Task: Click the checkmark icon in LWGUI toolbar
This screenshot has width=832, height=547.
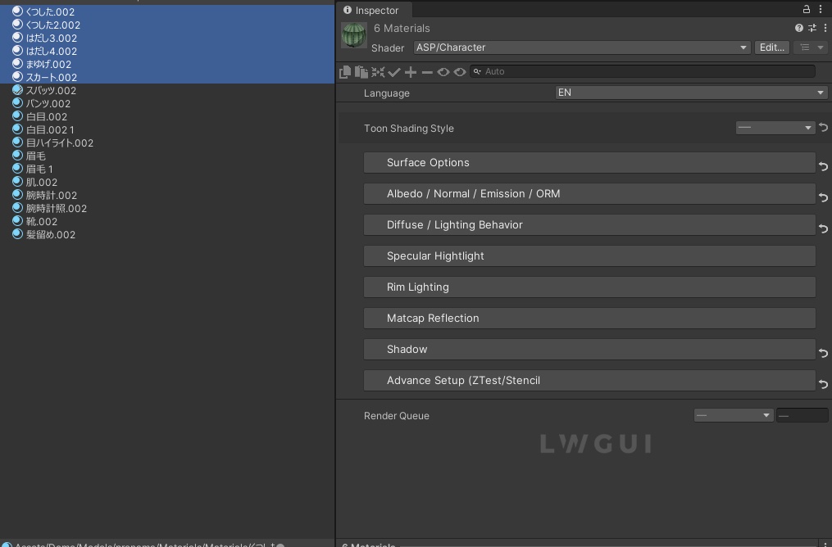Action: click(x=394, y=72)
